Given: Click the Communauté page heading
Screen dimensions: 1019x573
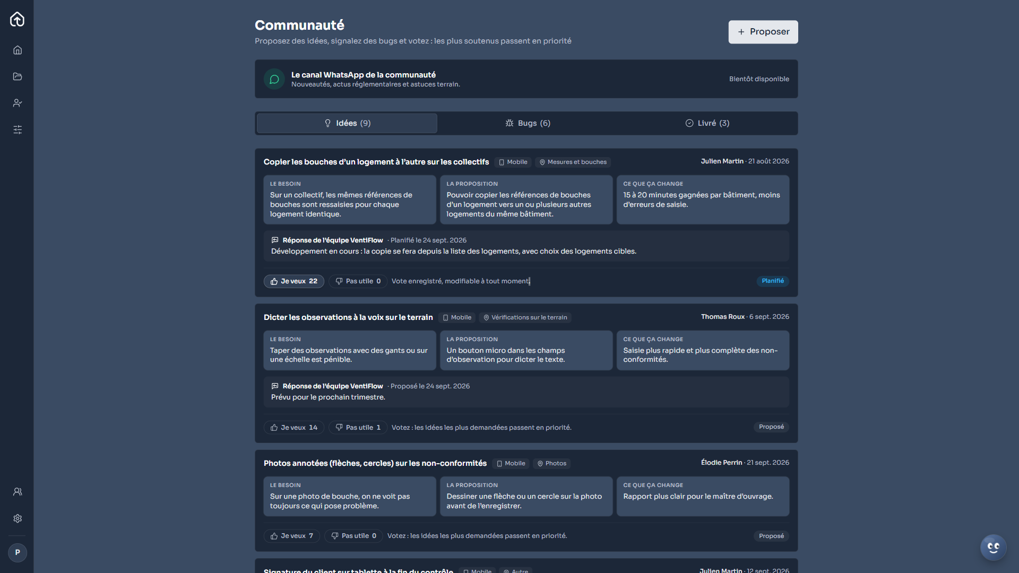Looking at the screenshot, I should tap(299, 25).
